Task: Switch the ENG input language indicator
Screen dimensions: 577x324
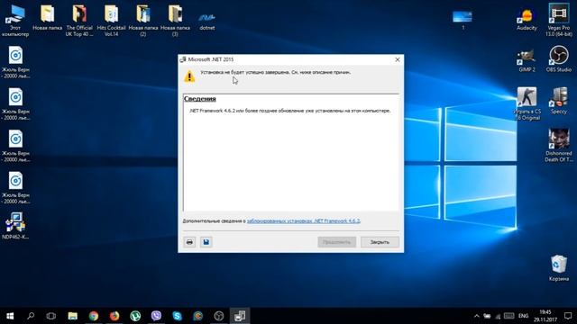Action: coord(523,316)
